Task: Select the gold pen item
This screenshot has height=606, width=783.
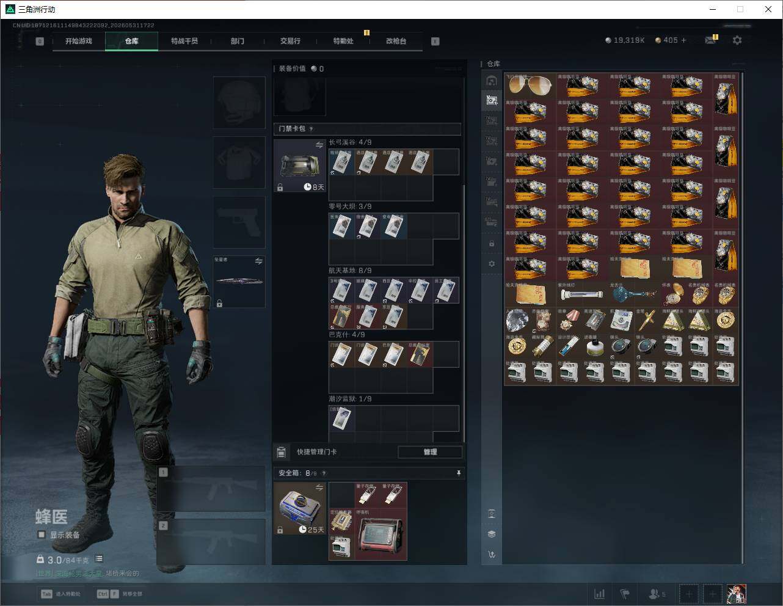Action: pos(647,320)
